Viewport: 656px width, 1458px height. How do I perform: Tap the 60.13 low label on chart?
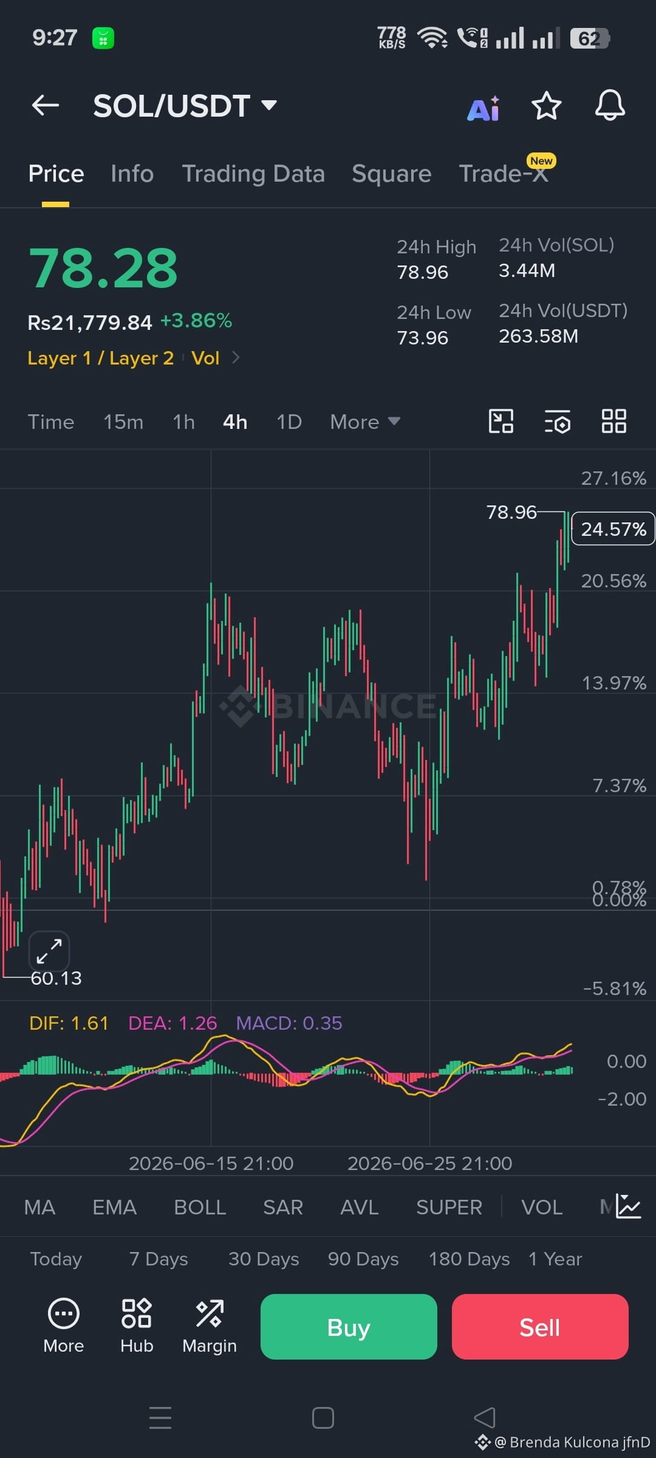click(x=56, y=978)
